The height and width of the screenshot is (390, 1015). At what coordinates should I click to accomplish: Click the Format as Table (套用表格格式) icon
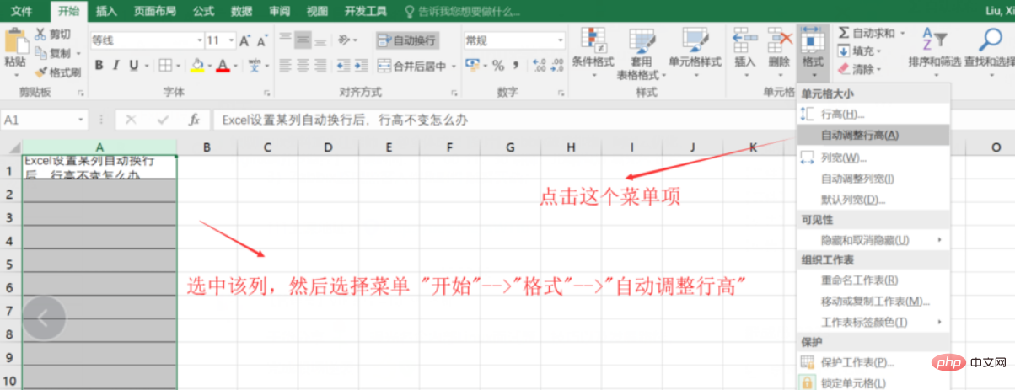pyautogui.click(x=642, y=40)
